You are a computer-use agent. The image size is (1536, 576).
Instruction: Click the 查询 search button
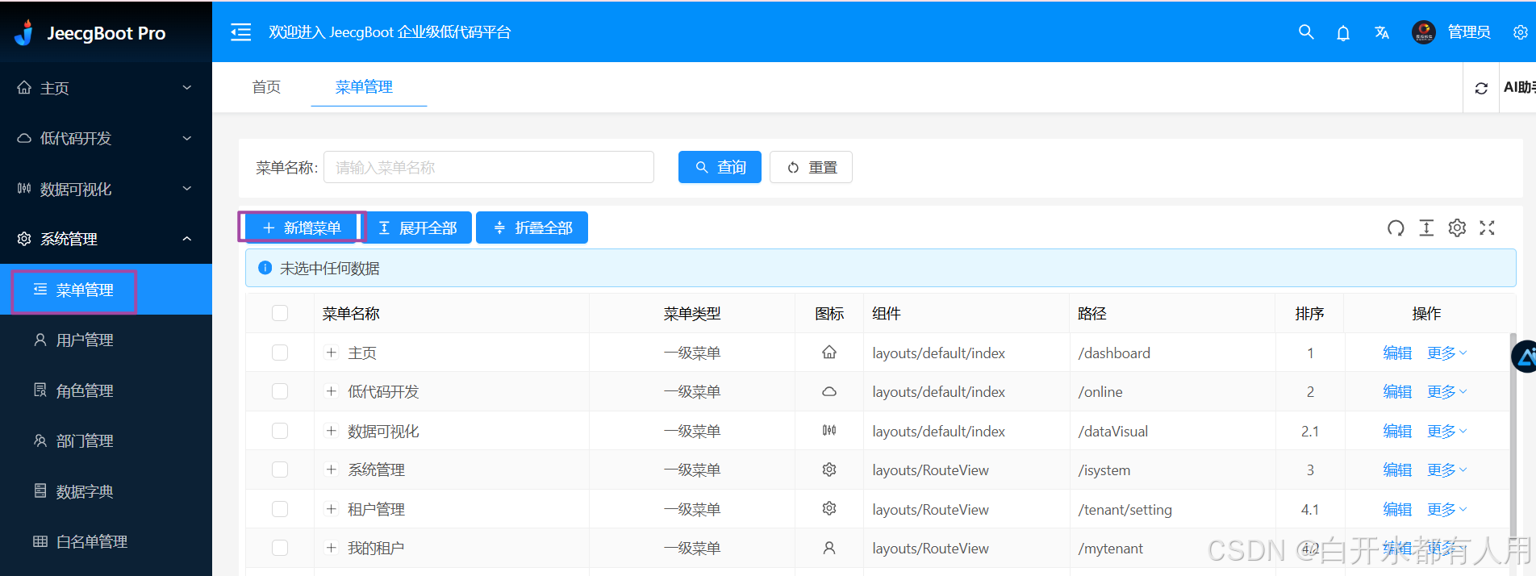coord(720,167)
